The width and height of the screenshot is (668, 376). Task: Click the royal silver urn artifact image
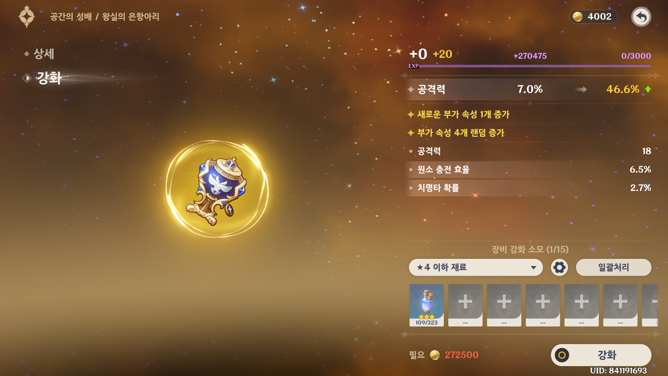217,189
